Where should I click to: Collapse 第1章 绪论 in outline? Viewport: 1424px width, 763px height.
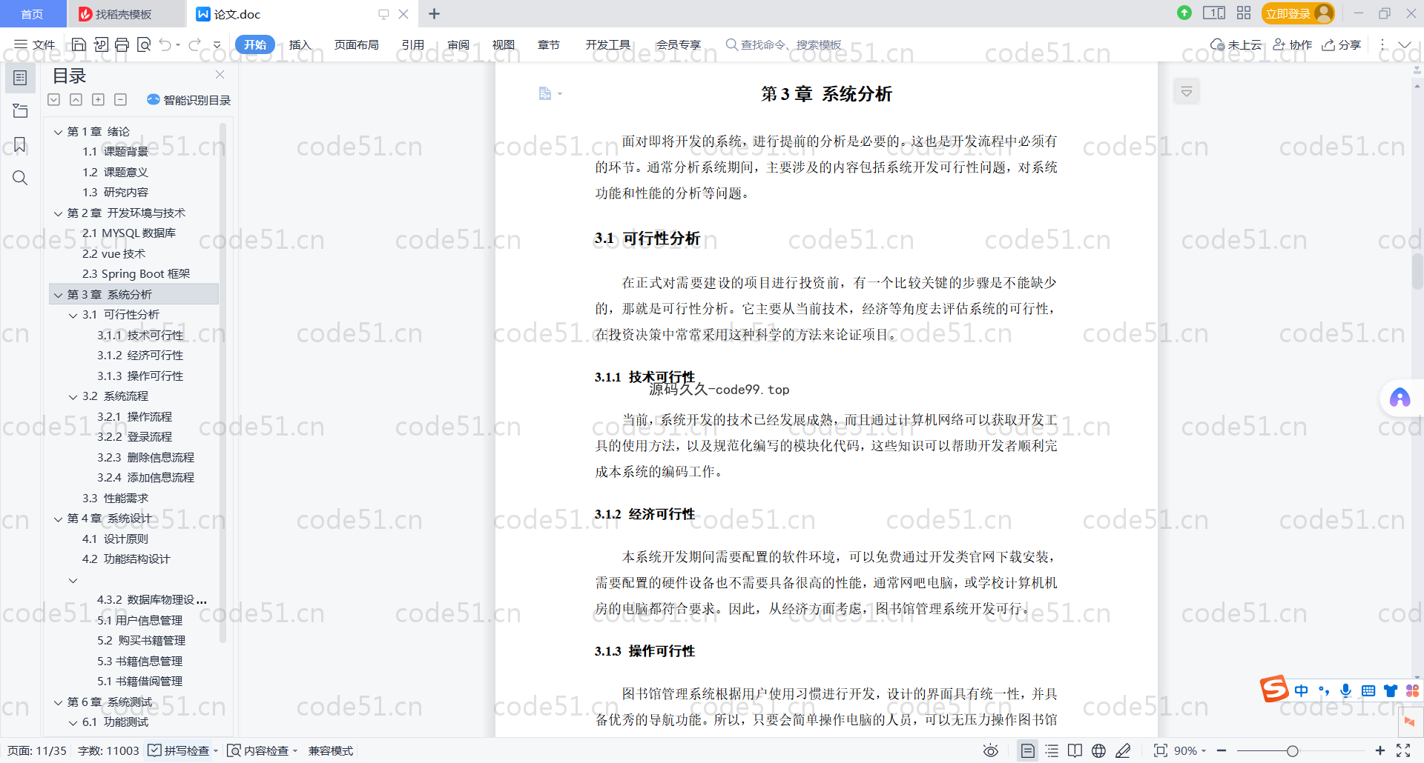[x=58, y=132]
